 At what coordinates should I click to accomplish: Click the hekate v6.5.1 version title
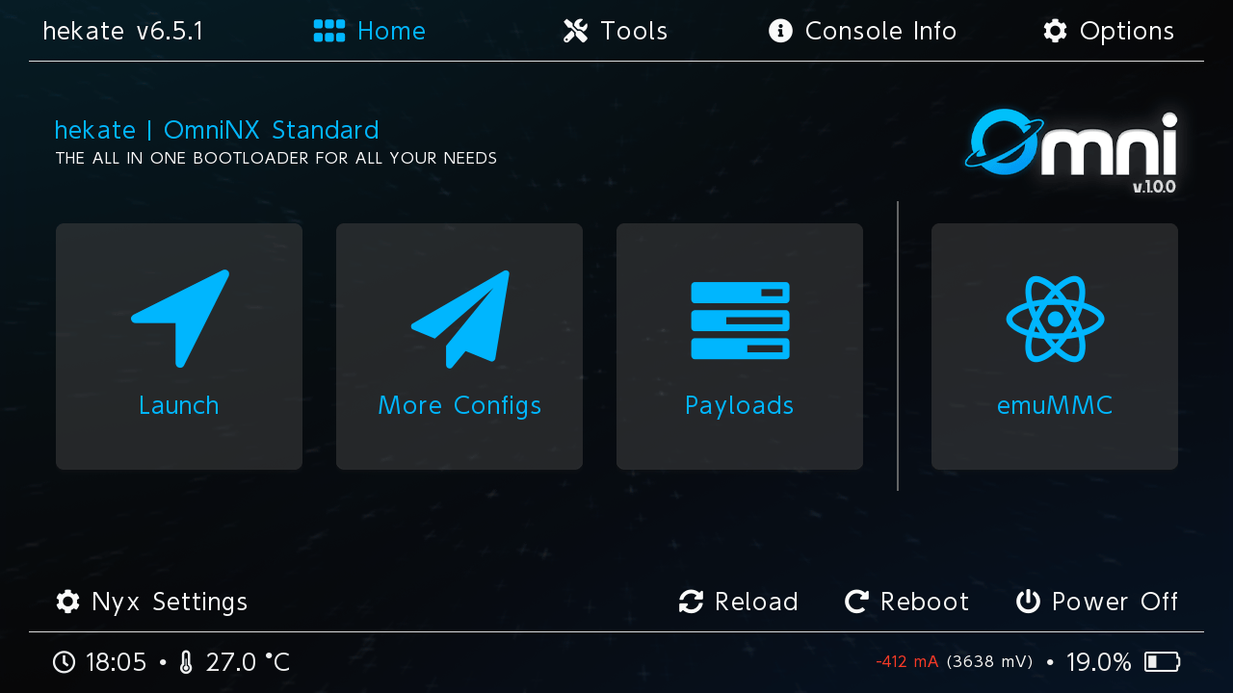(x=123, y=31)
